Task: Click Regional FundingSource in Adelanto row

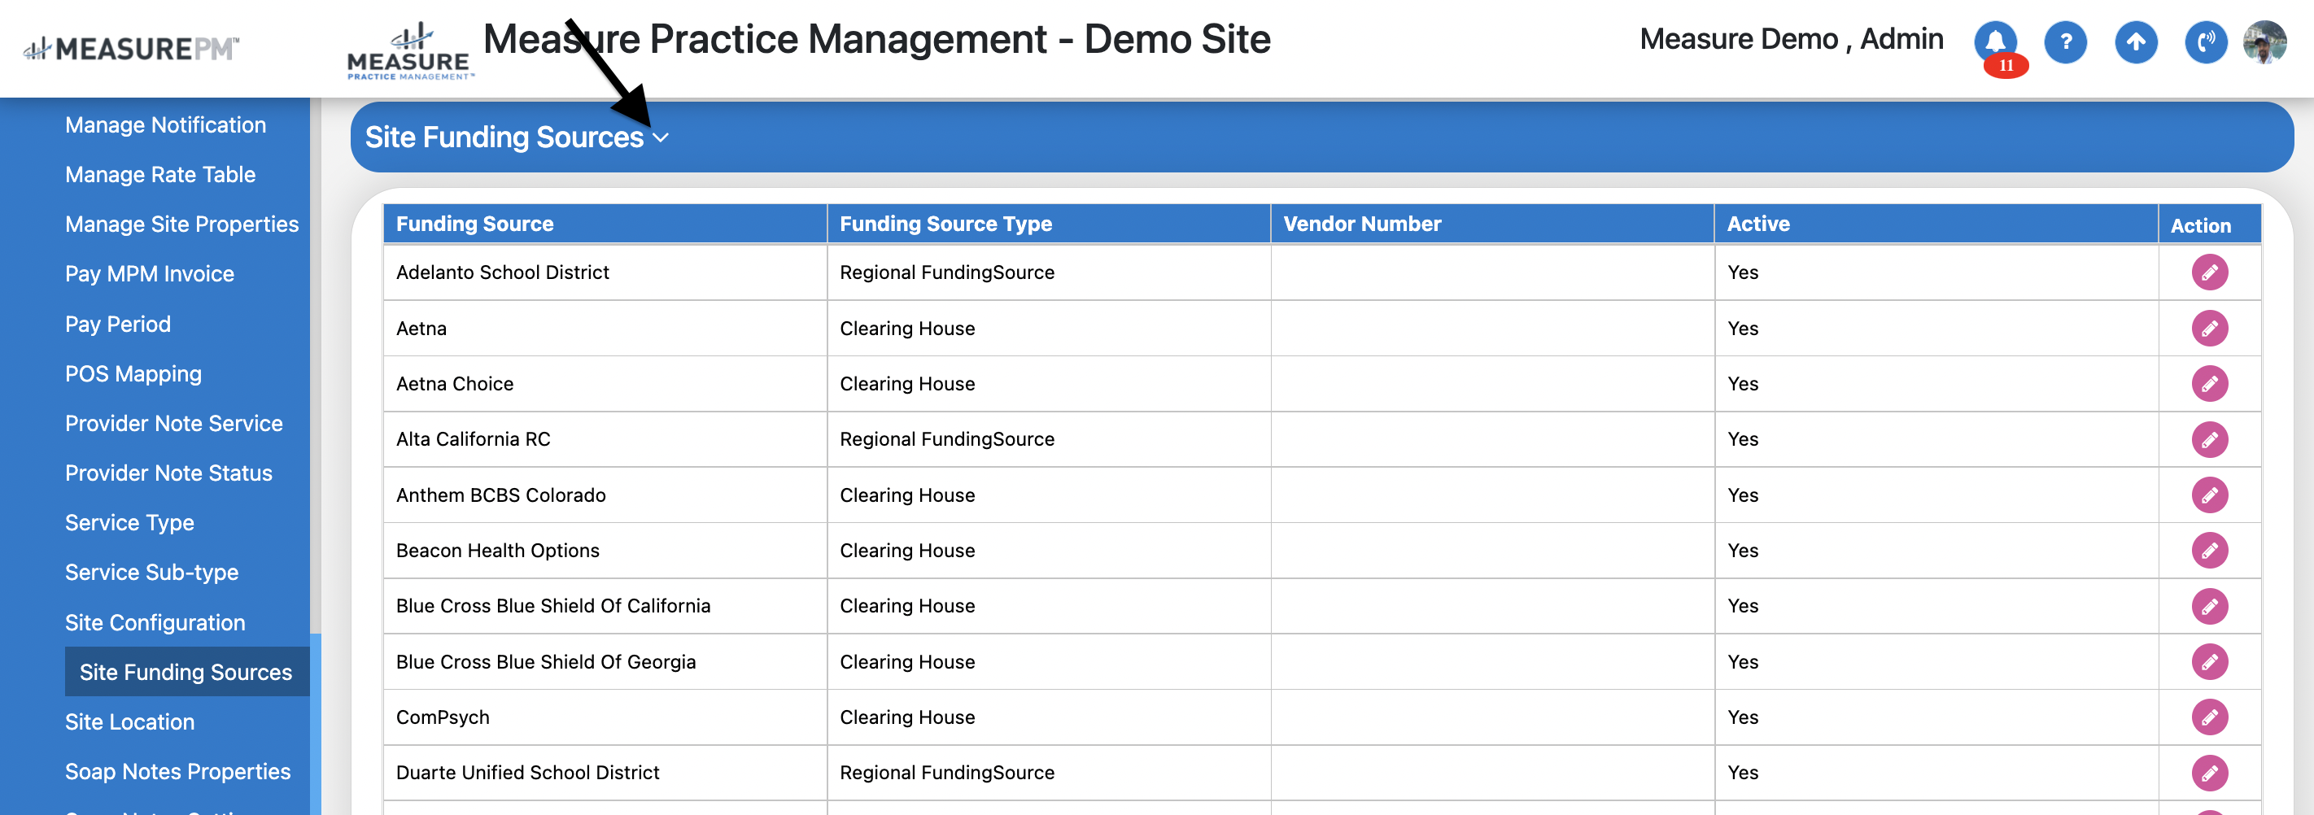Action: click(947, 272)
